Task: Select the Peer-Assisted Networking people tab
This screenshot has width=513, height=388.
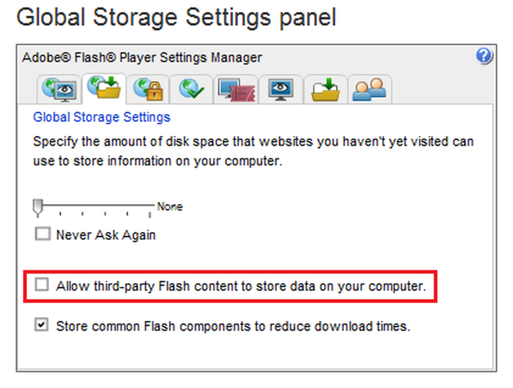Action: 369,90
